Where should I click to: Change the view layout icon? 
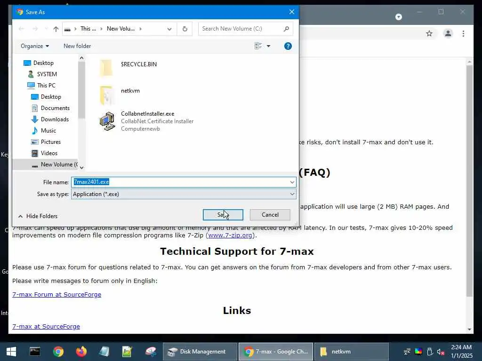coord(258,46)
